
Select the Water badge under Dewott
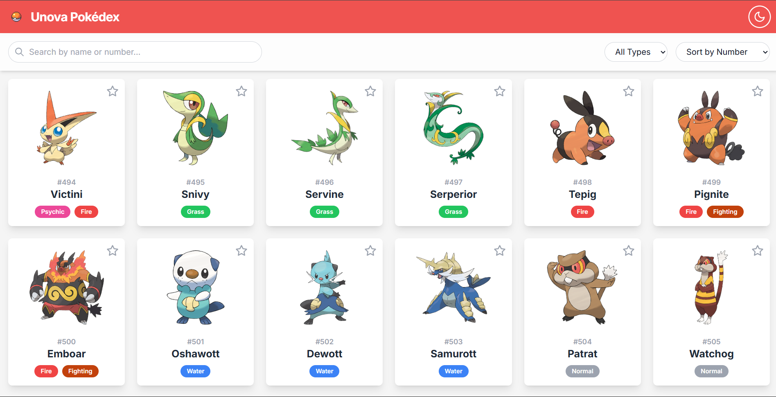pos(325,371)
